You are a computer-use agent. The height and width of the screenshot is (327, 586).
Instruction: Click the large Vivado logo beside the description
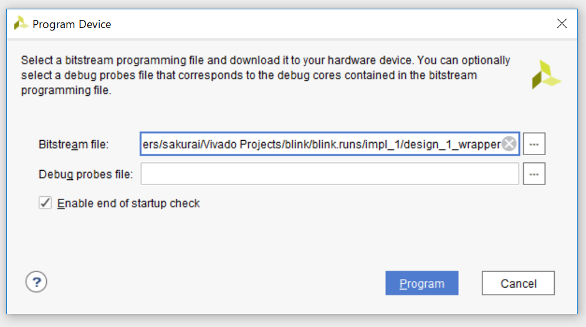point(545,75)
